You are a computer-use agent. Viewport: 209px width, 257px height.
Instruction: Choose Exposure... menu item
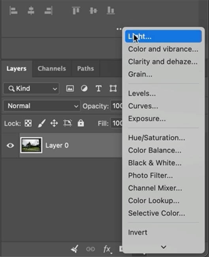click(x=163, y=119)
